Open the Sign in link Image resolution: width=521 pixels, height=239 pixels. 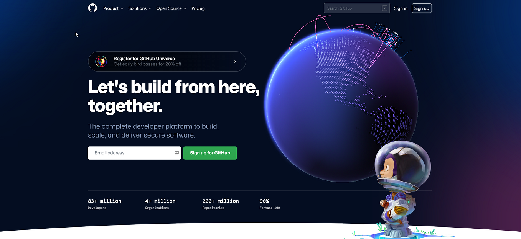tap(401, 8)
